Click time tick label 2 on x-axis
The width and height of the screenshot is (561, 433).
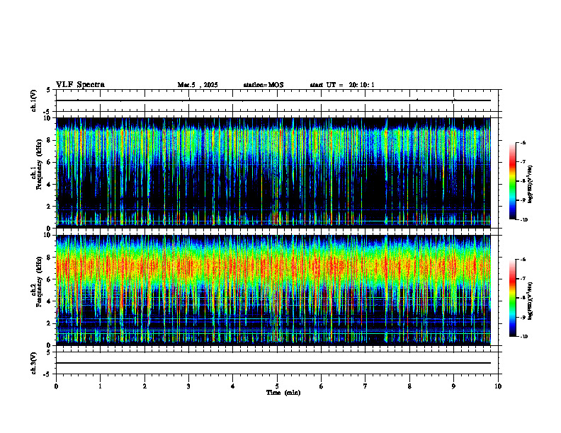click(144, 386)
